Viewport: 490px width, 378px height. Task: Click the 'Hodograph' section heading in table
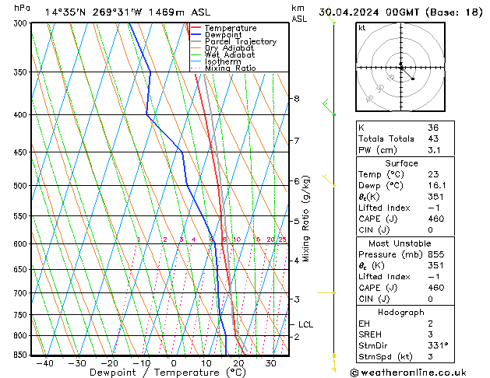tap(401, 312)
